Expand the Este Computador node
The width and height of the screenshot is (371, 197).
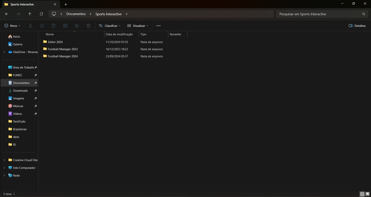tap(4, 168)
